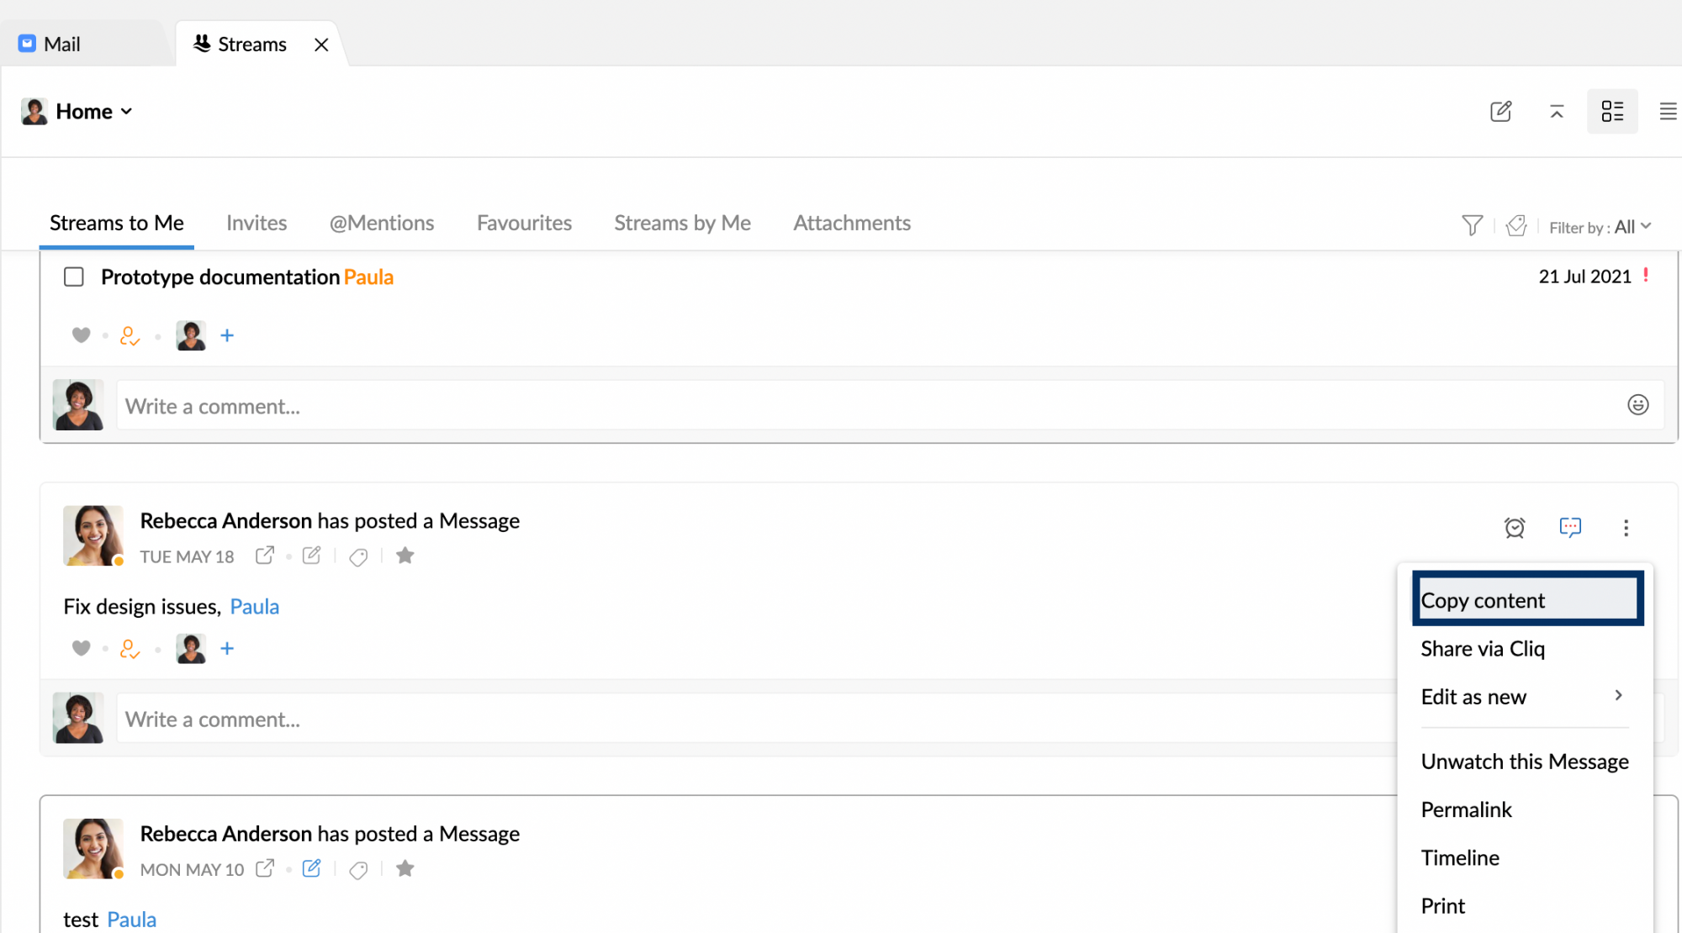Click the grid/dashboard view icon
The width and height of the screenshot is (1682, 933).
(1612, 112)
